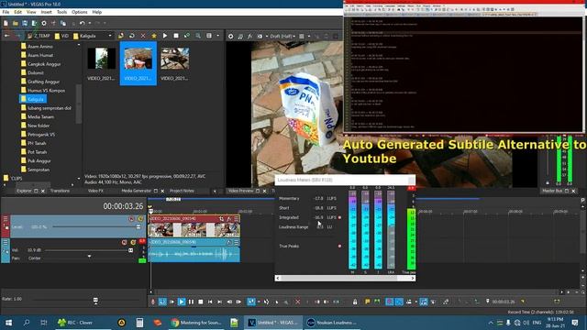The height and width of the screenshot is (330, 587).
Task: Go to end of project
Action: (220, 302)
